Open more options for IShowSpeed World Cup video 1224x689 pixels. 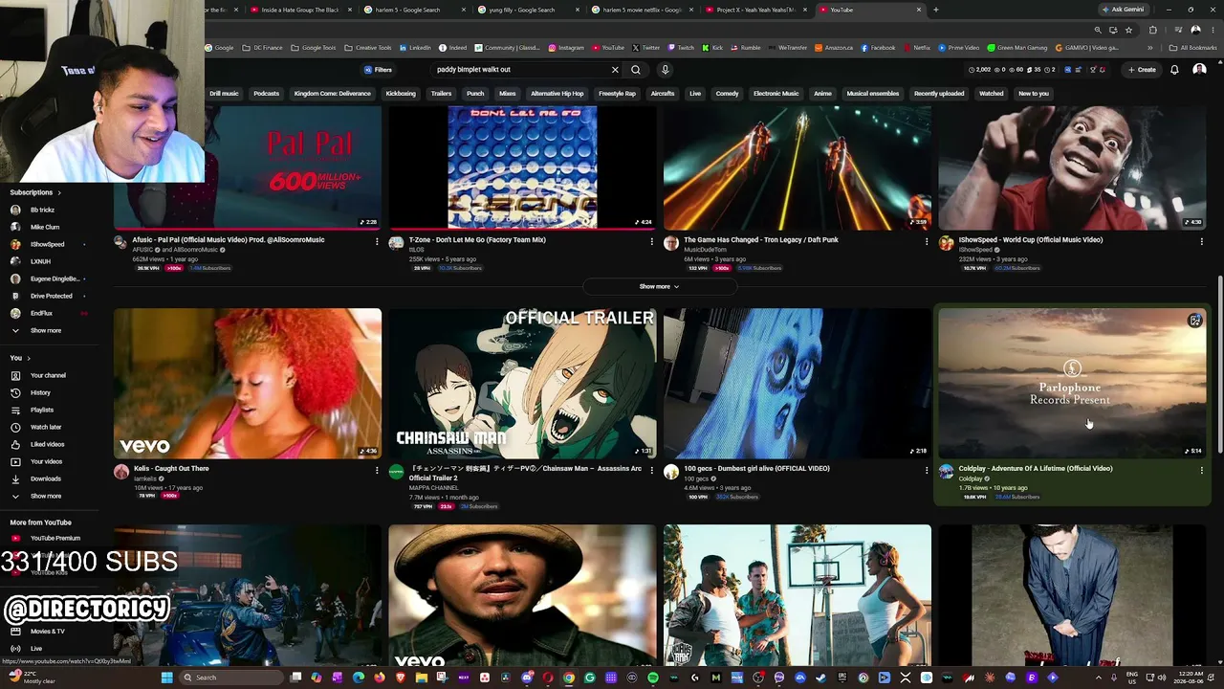1202,241
